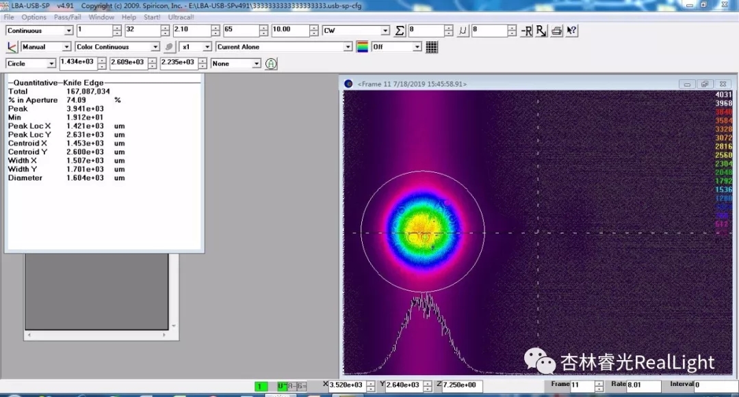Image resolution: width=739 pixels, height=397 pixels.
Task: Open the Color Continuous display dropdown
Action: [x=155, y=47]
